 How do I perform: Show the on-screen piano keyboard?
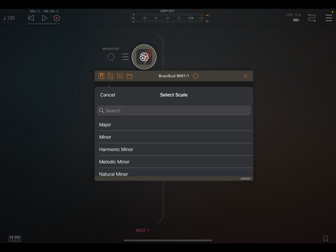(x=15, y=239)
